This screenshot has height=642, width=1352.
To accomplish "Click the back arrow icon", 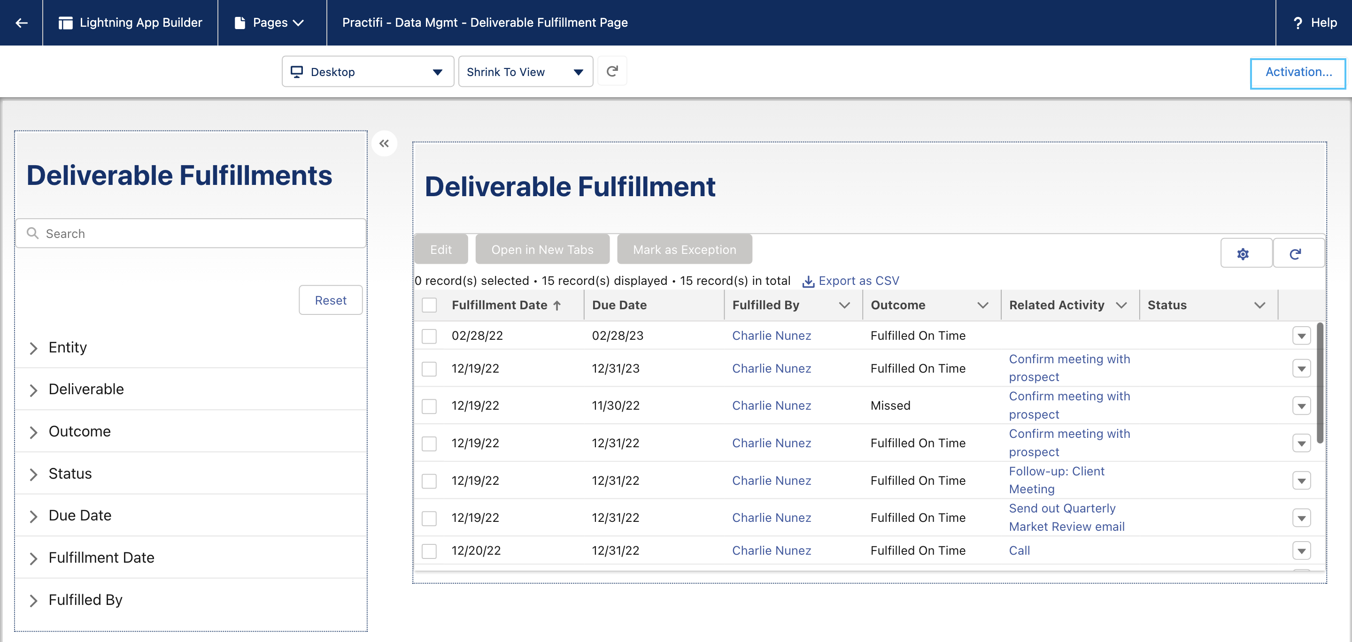I will click(x=21, y=23).
